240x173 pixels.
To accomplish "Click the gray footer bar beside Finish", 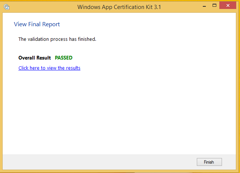I will click(x=100, y=162).
